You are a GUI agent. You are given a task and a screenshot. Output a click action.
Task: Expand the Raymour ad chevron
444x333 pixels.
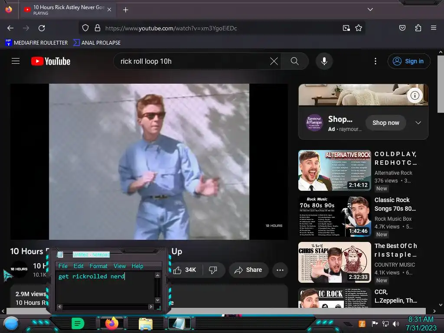(x=418, y=123)
